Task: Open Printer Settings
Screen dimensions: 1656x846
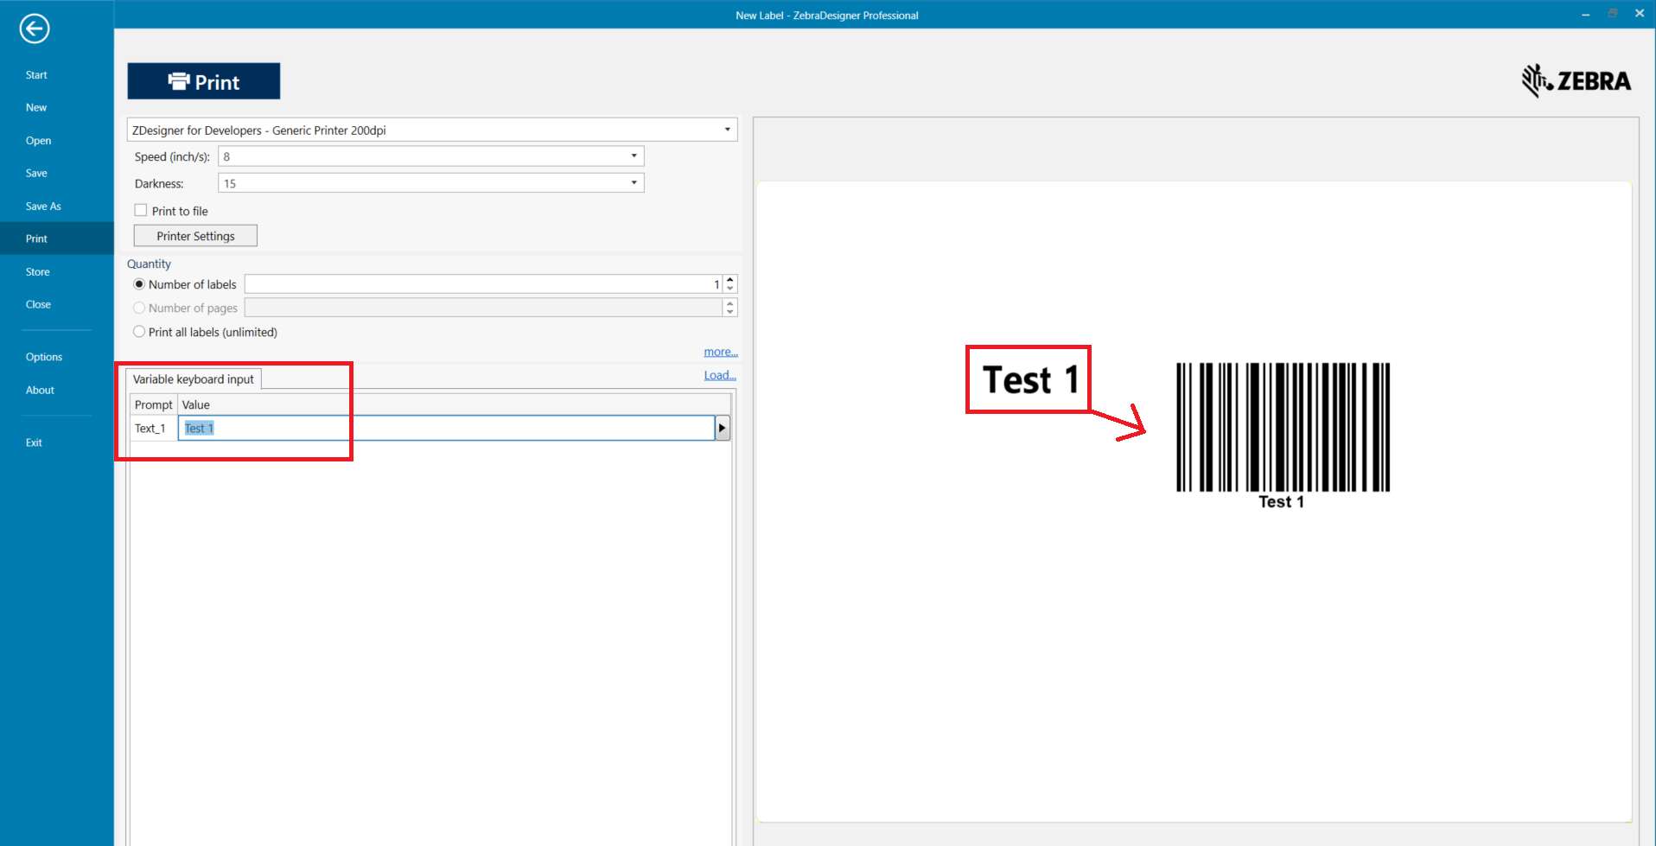Action: (x=195, y=236)
